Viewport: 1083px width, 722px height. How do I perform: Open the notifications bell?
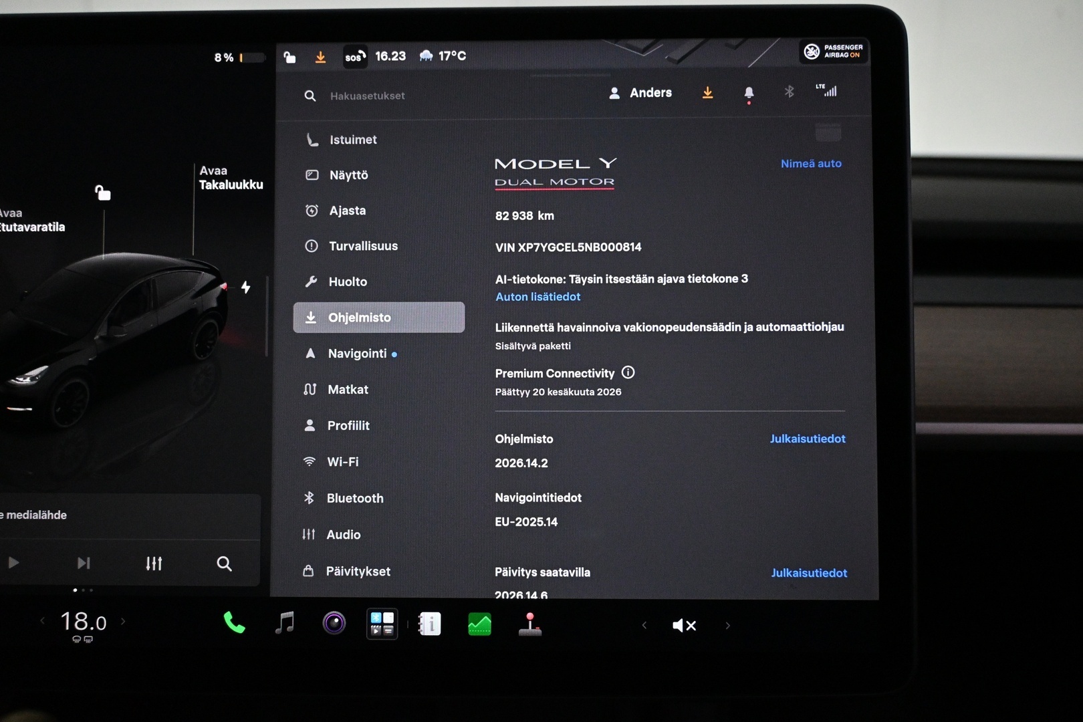[749, 94]
